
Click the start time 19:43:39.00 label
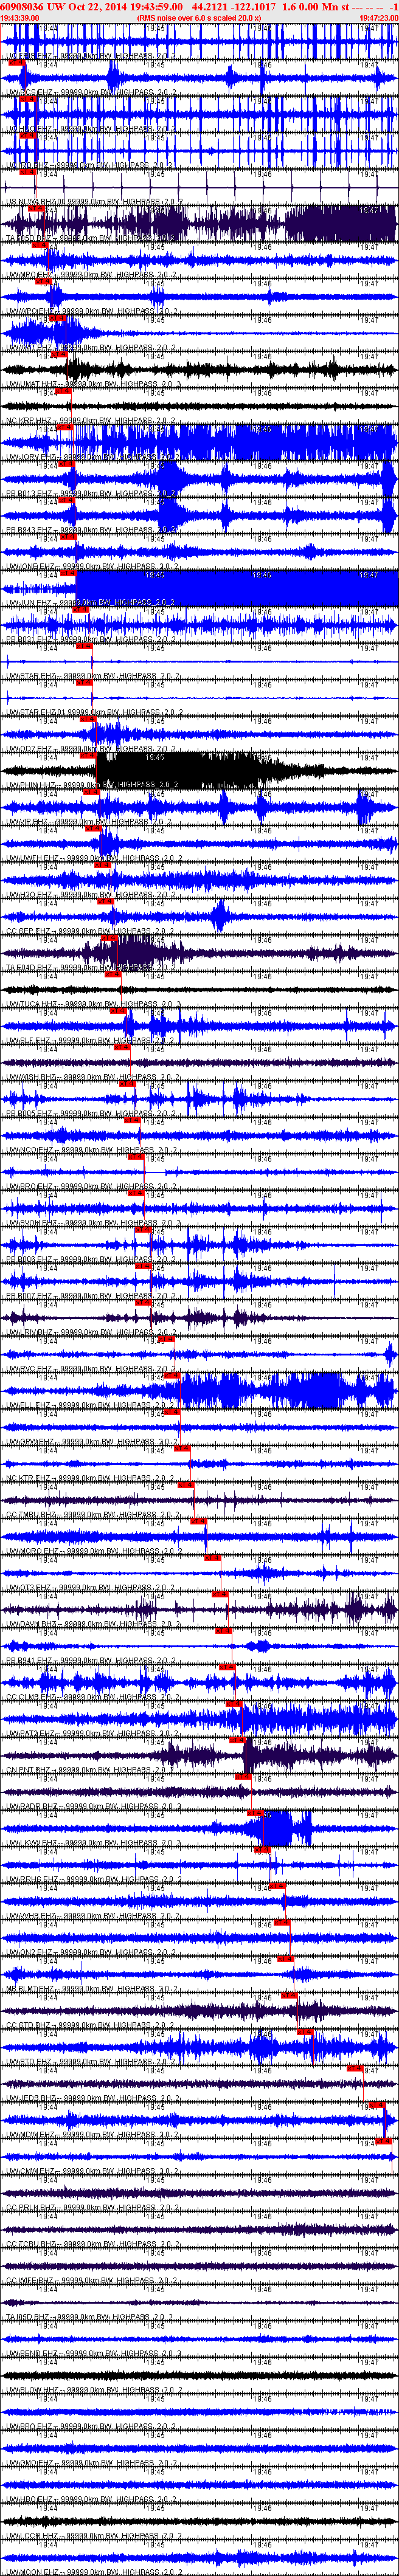20,18
